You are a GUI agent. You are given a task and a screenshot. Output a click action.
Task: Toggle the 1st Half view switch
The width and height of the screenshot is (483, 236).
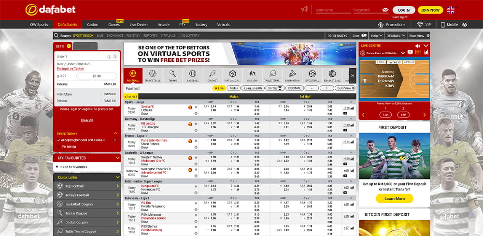[131, 97]
